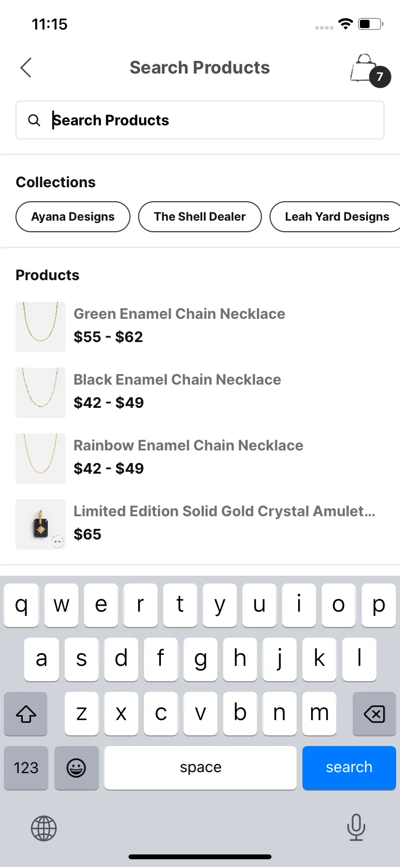400x867 pixels.
Task: Focus the Search Products input field
Action: (x=200, y=120)
